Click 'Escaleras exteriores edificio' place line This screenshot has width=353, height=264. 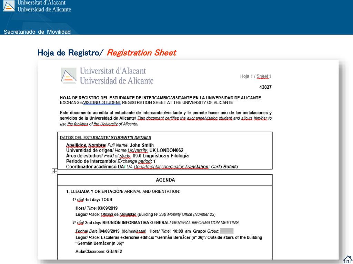[x=169, y=240]
